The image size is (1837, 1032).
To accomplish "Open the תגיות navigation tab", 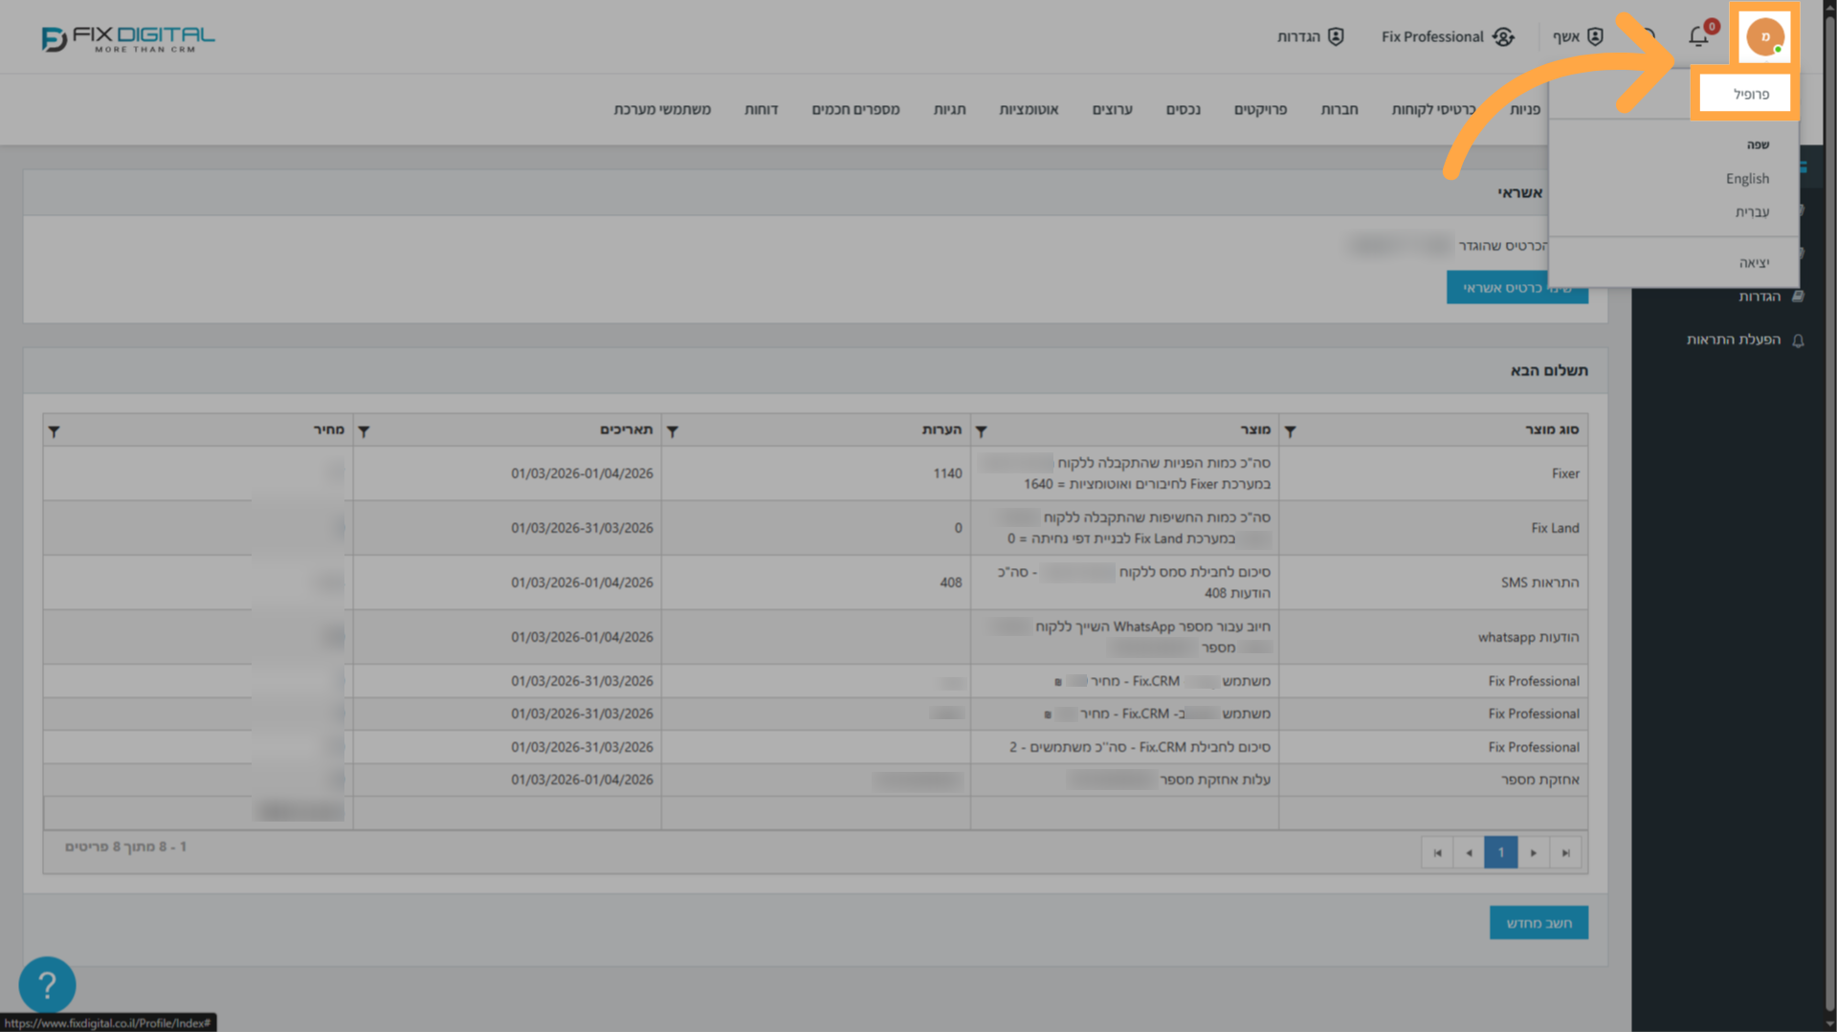I will tap(950, 110).
